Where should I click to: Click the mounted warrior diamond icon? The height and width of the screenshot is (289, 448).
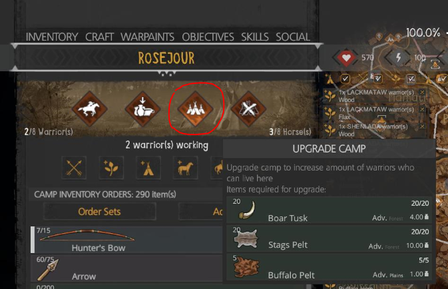pyautogui.click(x=90, y=109)
